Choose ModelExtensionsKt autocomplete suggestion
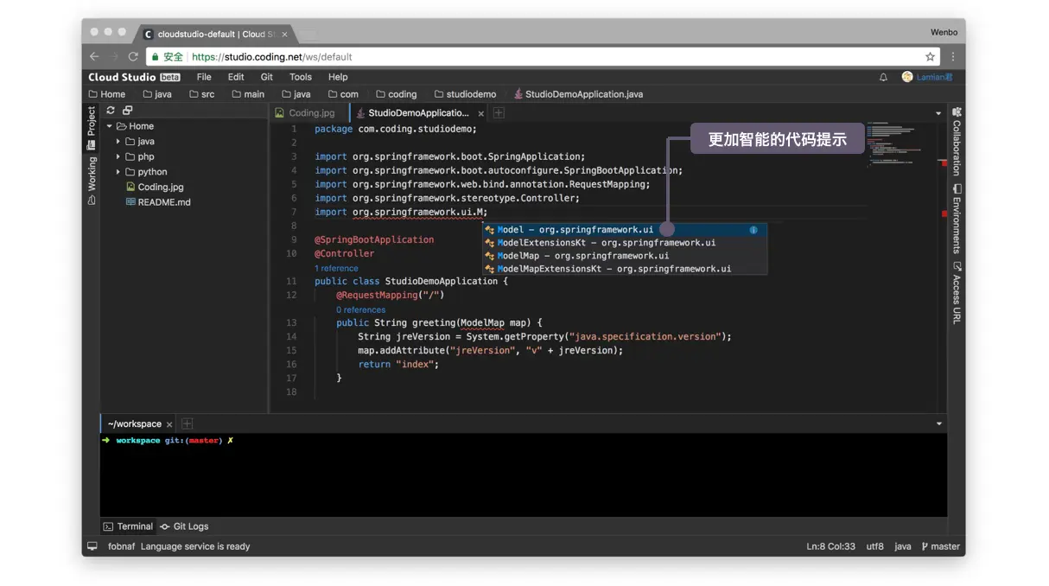Viewport: 1049px width, 586px height. 624,243
